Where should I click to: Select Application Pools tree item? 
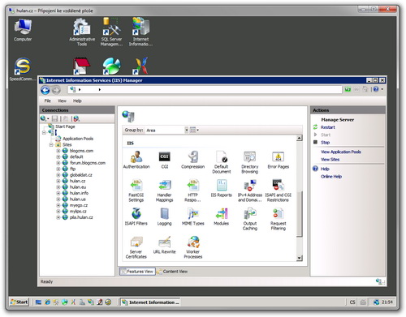(78, 139)
